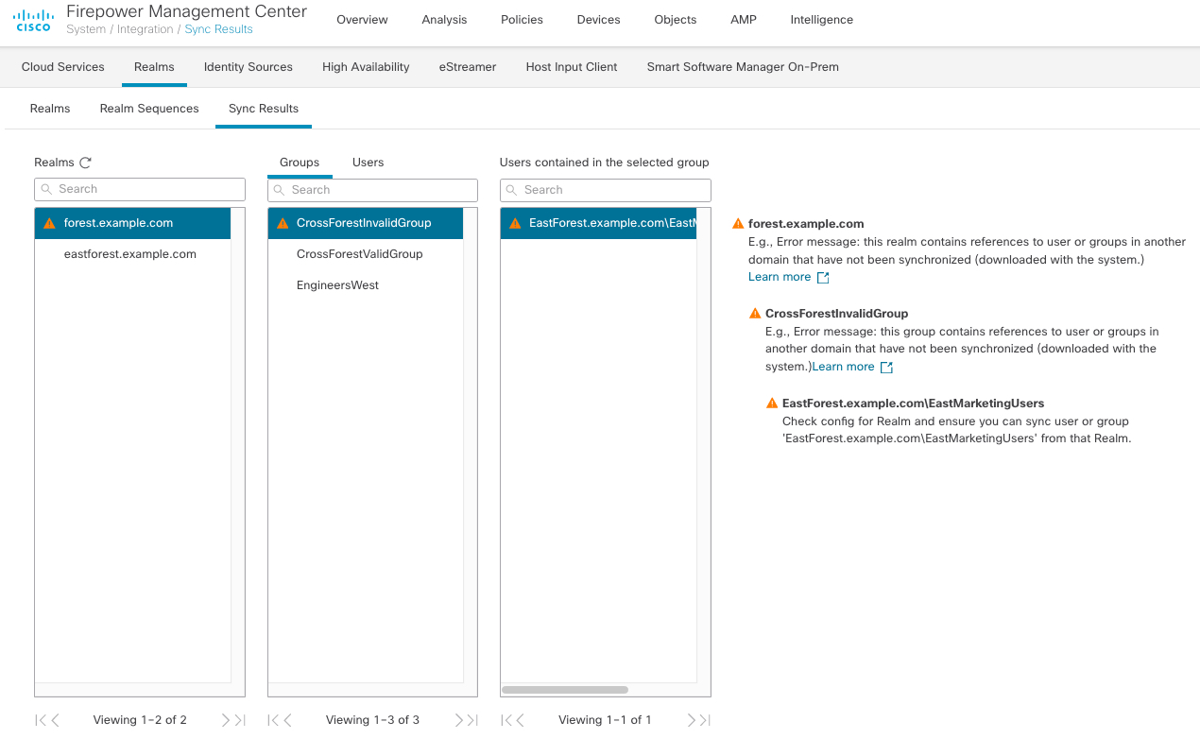Switch to High Availability tab

tap(366, 67)
